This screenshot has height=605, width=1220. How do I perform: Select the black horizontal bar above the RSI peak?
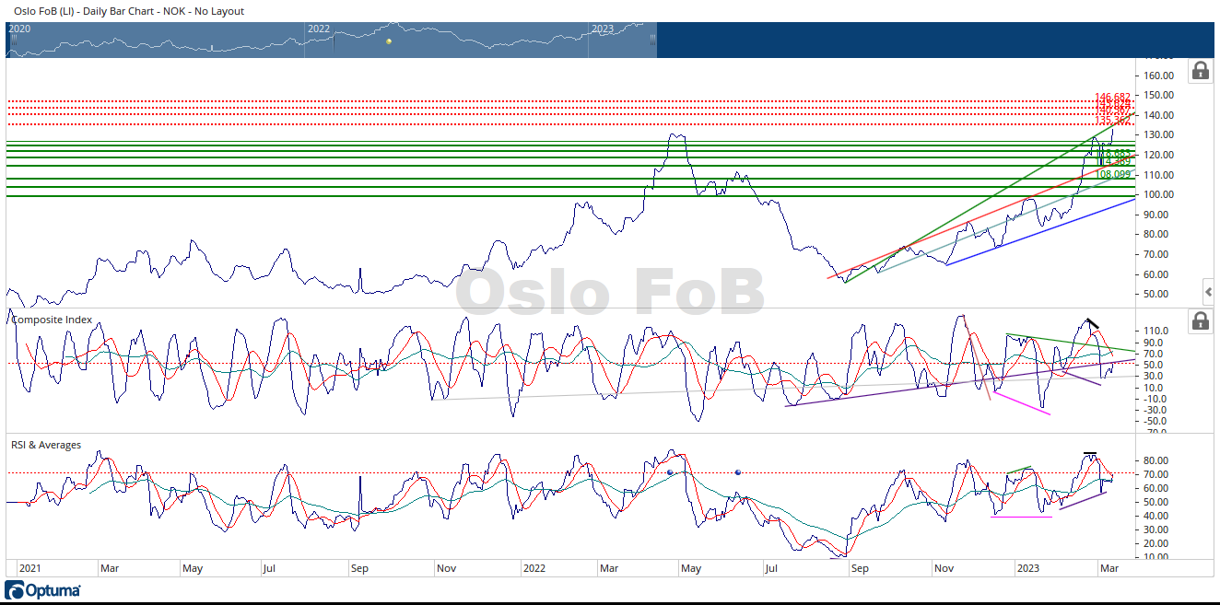pos(1090,453)
